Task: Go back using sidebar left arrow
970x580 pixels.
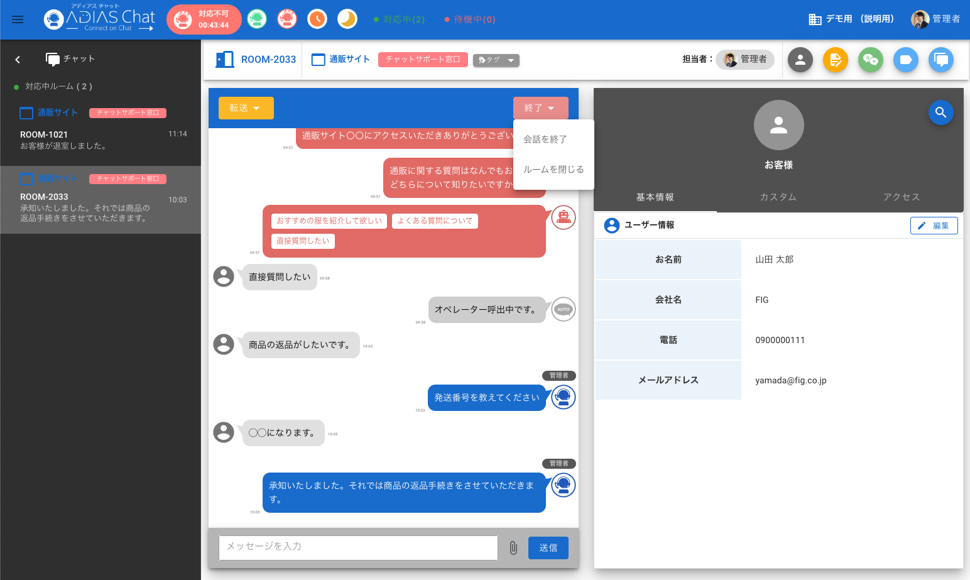Action: [18, 59]
